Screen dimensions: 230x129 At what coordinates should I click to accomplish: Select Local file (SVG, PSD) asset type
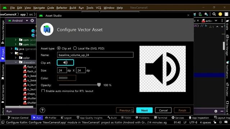(x=75, y=48)
